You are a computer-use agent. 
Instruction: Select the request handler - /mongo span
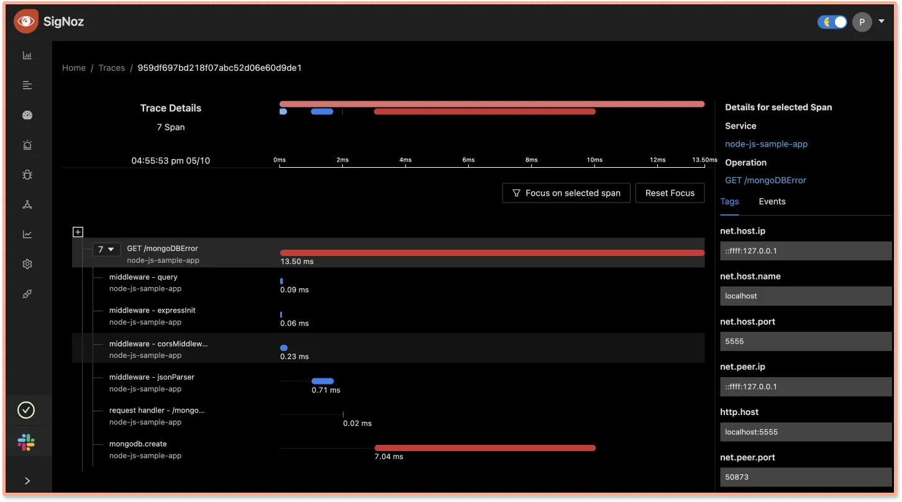click(x=157, y=410)
